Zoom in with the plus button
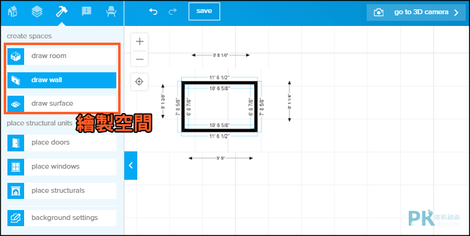This screenshot has height=236, width=470. (139, 41)
